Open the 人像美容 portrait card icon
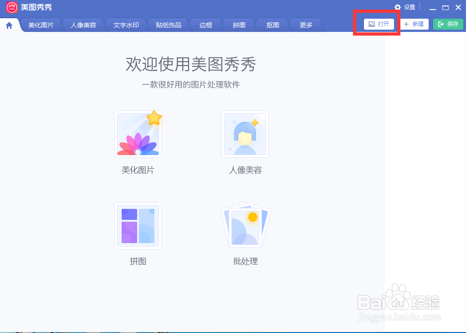 (245, 134)
